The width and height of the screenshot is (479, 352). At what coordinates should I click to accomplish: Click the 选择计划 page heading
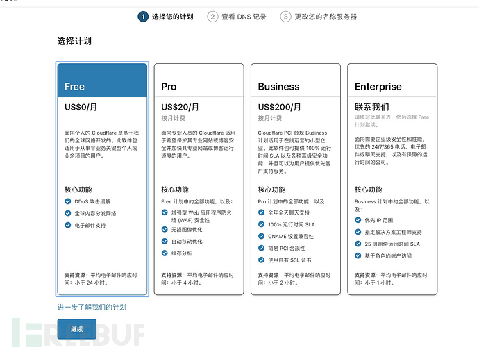click(74, 41)
